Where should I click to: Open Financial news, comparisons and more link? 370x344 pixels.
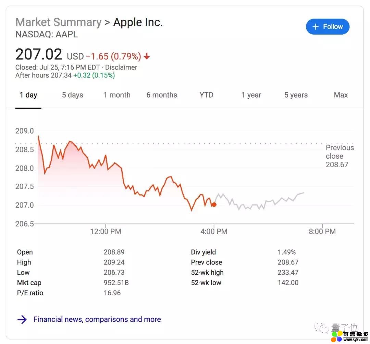click(x=97, y=319)
